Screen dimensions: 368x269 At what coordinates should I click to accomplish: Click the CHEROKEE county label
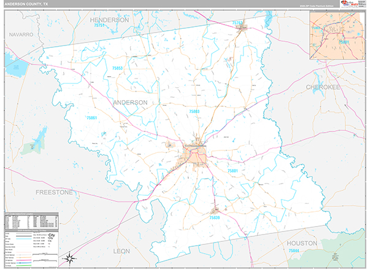tap(323, 87)
